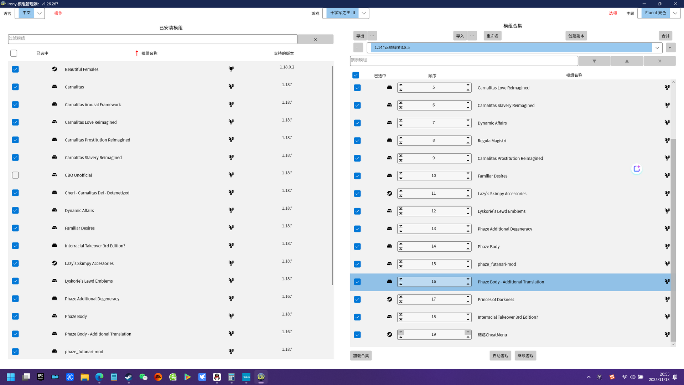Click drive icon beside Phaze Body in installed list
The width and height of the screenshot is (684, 385).
(55, 316)
